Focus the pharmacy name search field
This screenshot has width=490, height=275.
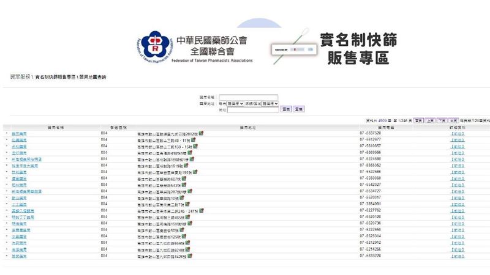249,97
